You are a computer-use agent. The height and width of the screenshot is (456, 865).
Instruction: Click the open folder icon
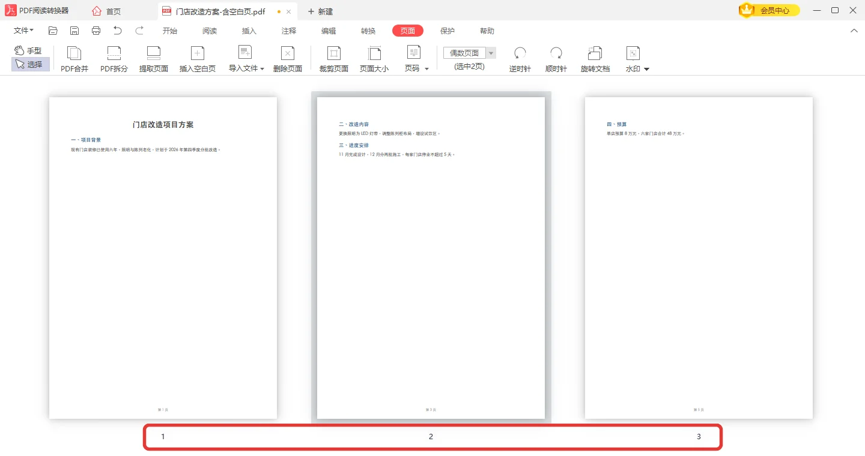(53, 31)
